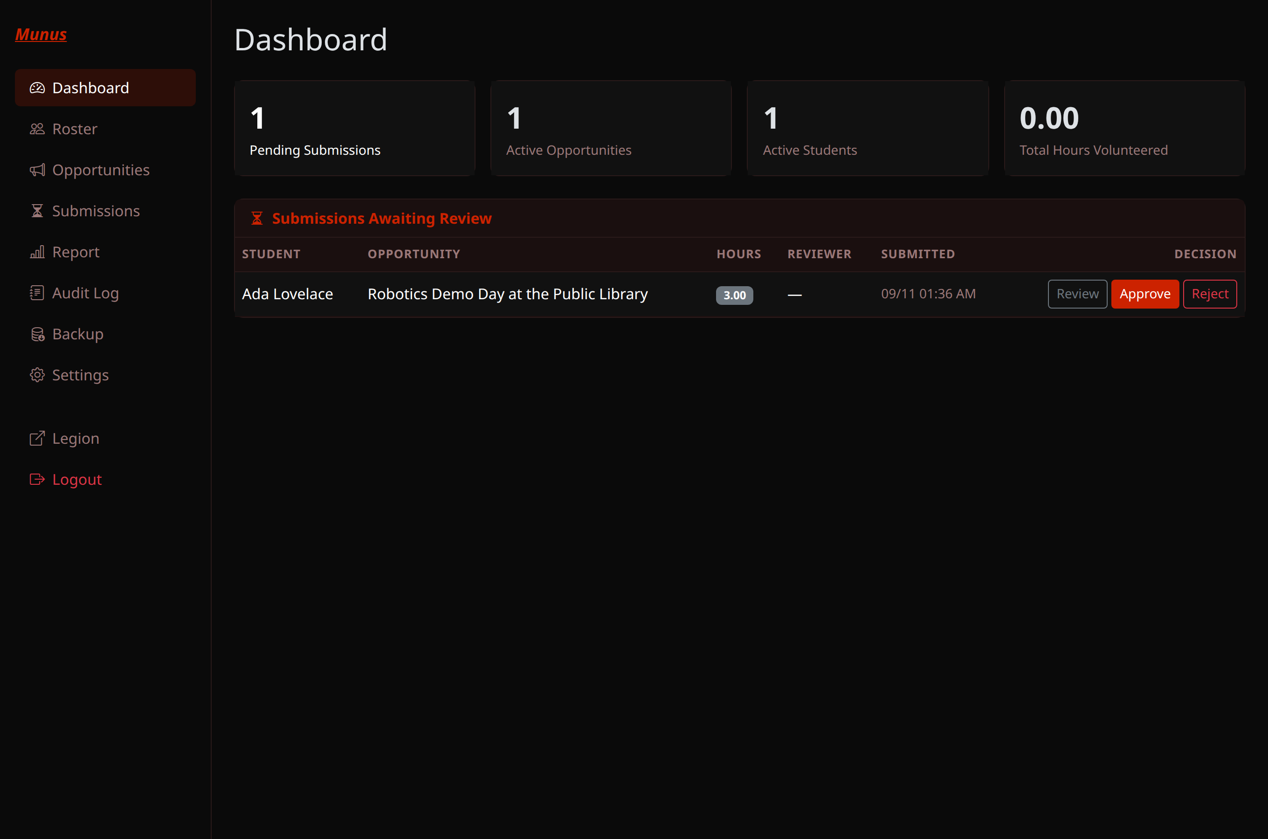Open the Legion external link
This screenshot has width=1268, height=839.
pyautogui.click(x=105, y=439)
